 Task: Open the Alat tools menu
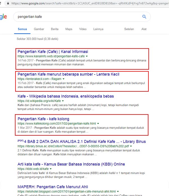(144, 29)
